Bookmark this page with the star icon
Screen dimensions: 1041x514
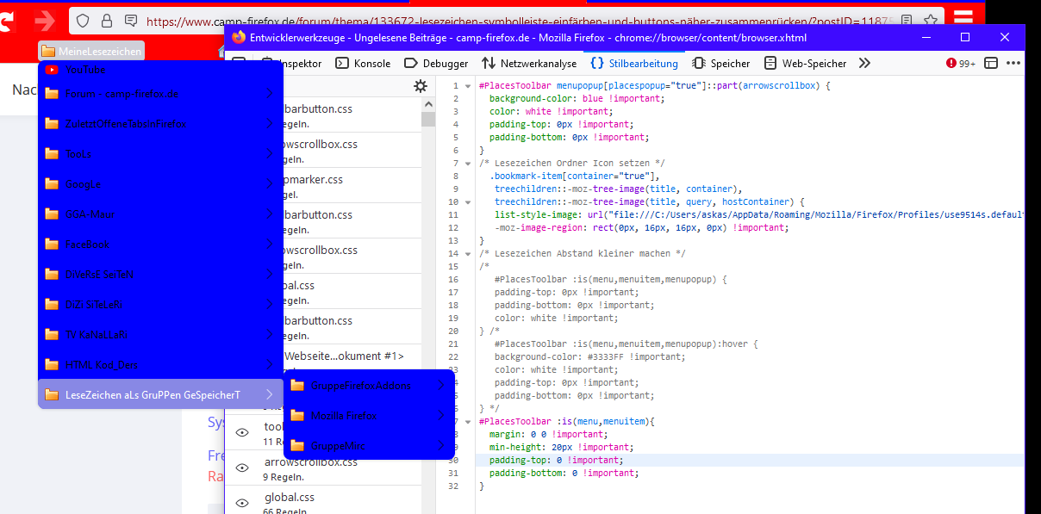coord(930,21)
